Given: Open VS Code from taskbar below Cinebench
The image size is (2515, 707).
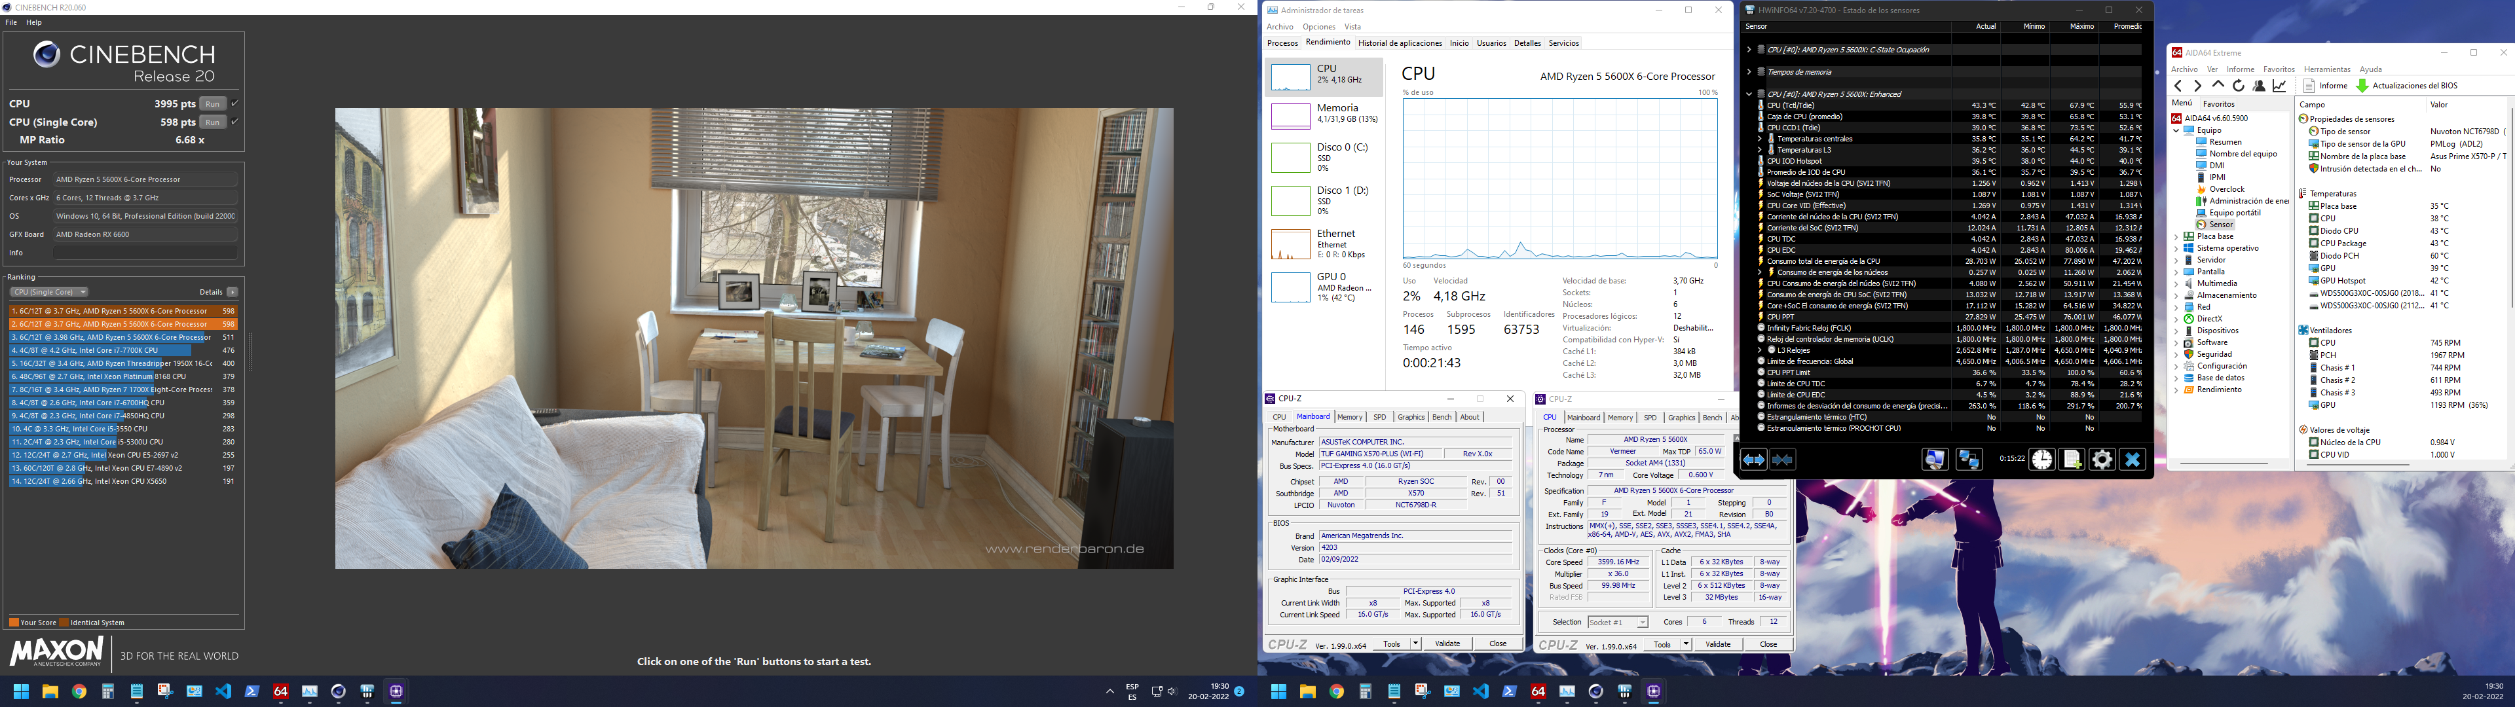Looking at the screenshot, I should click(223, 691).
